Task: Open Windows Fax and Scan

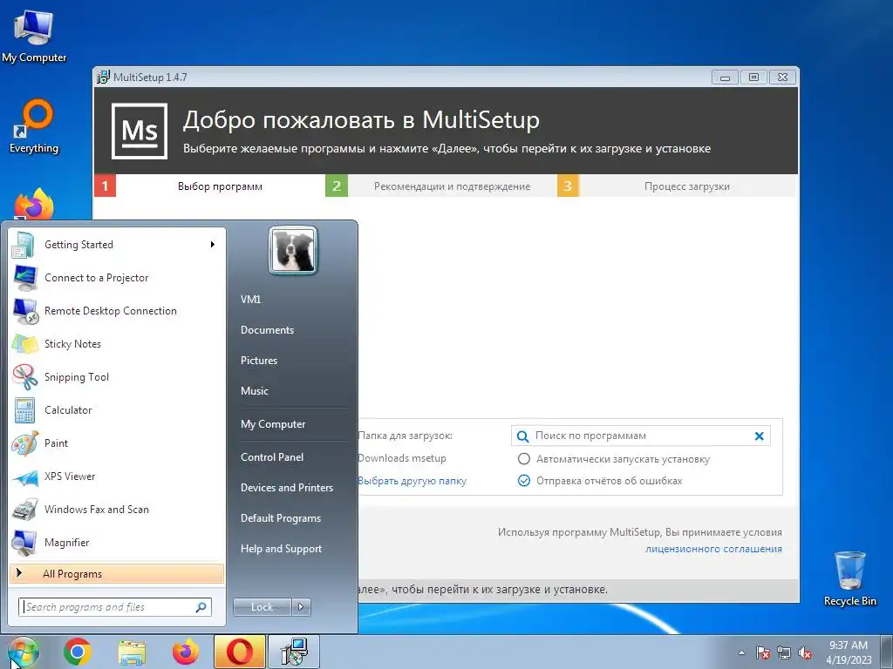Action: (116, 509)
